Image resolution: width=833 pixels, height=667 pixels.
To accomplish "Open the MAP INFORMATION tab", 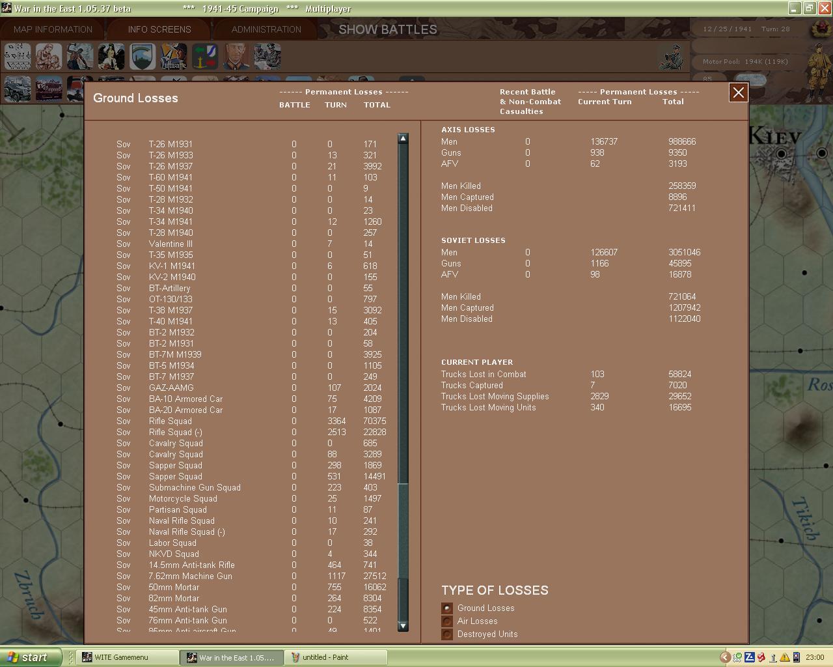I will (53, 29).
